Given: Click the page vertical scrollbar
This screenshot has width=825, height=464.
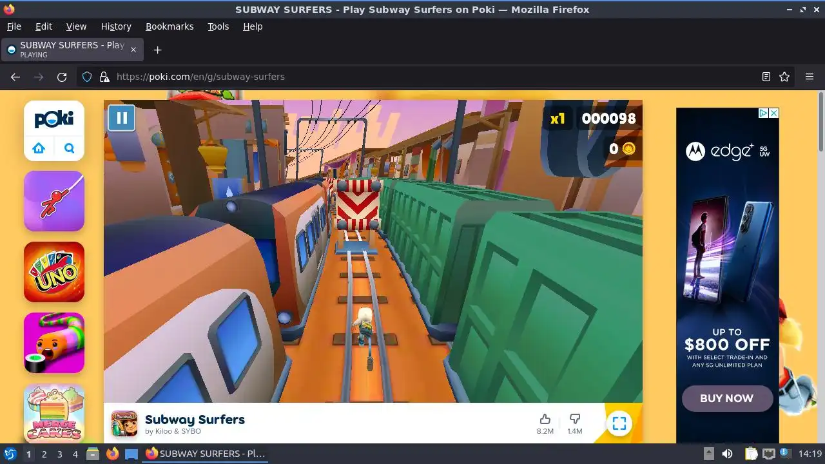Looking at the screenshot, I should click(821, 122).
